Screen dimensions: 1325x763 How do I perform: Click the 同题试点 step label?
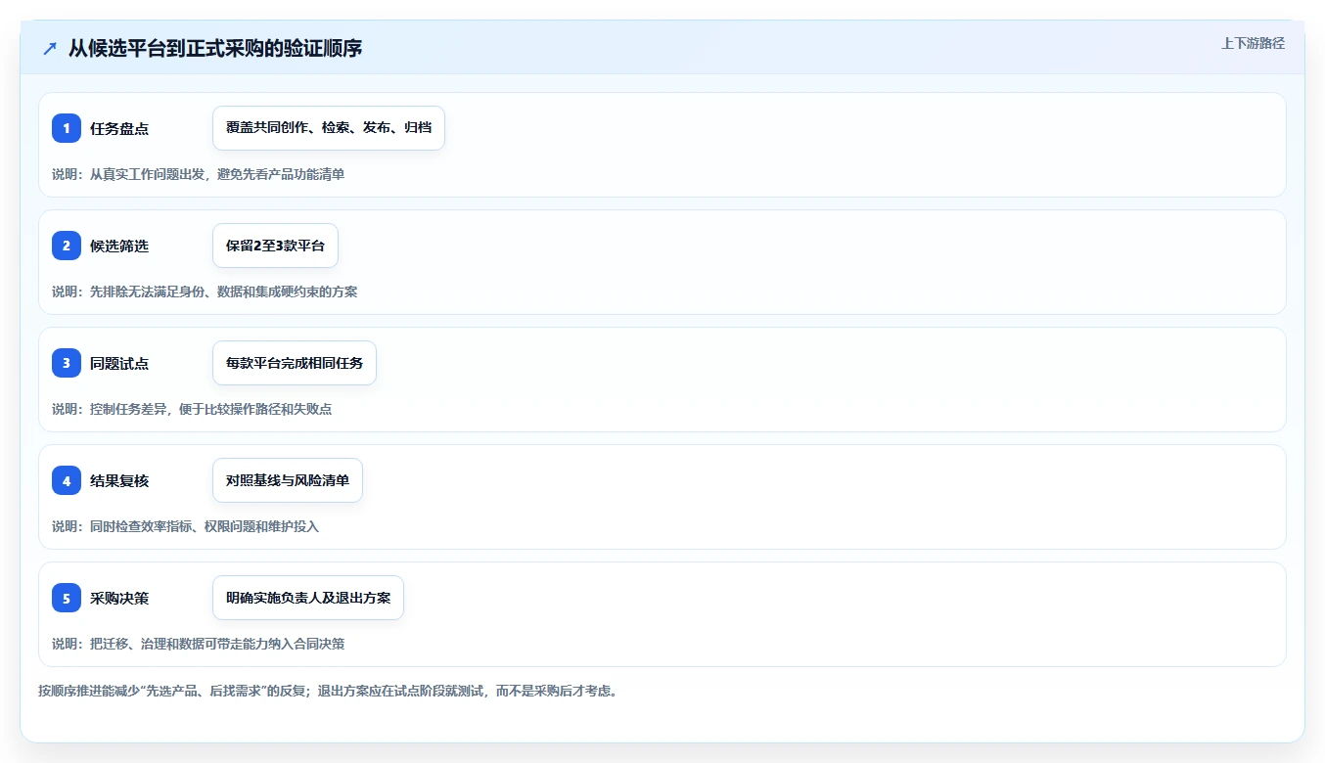point(119,363)
